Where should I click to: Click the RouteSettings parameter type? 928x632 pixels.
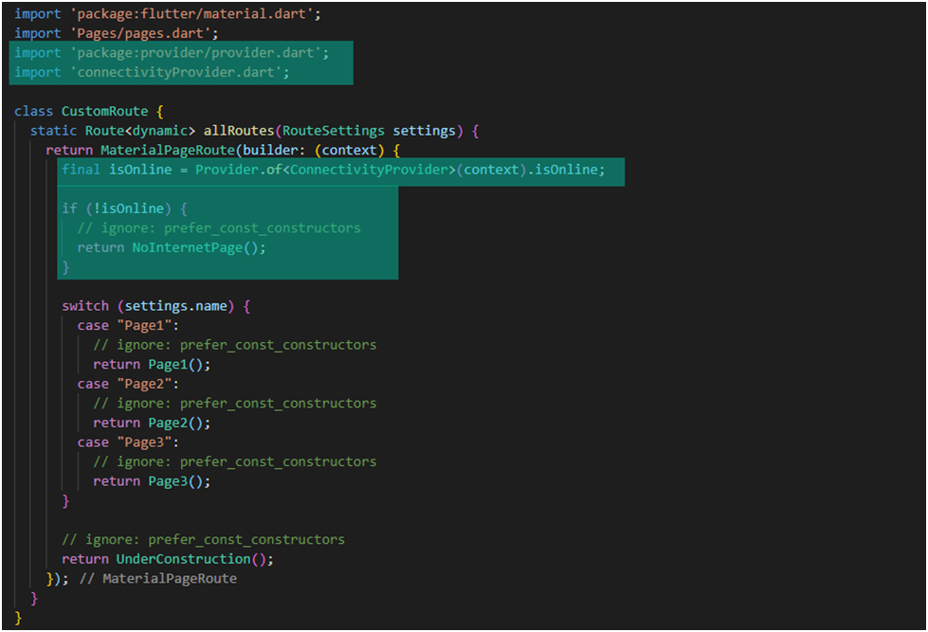click(334, 131)
